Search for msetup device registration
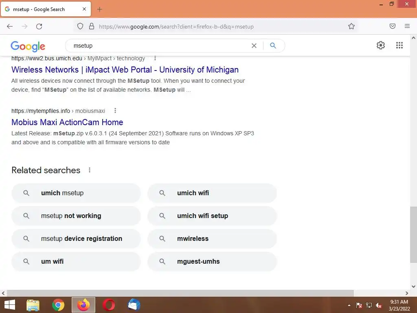Viewport: 417px width, 313px height. [76, 239]
